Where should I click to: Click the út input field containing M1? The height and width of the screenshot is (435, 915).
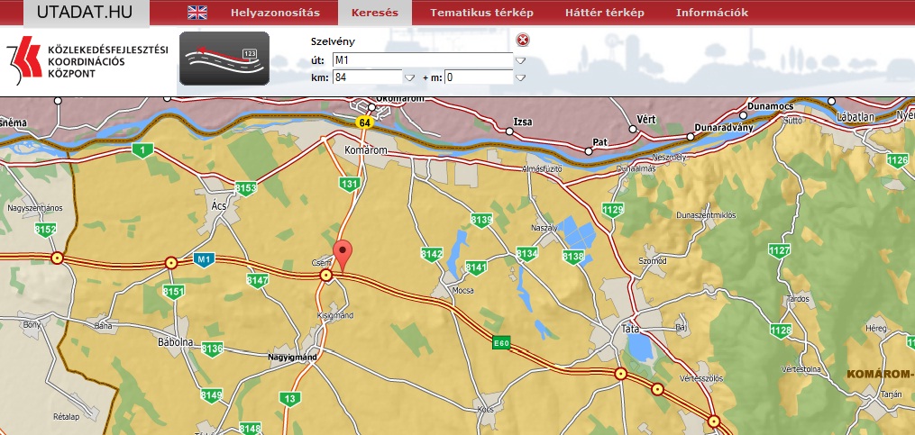click(x=422, y=59)
